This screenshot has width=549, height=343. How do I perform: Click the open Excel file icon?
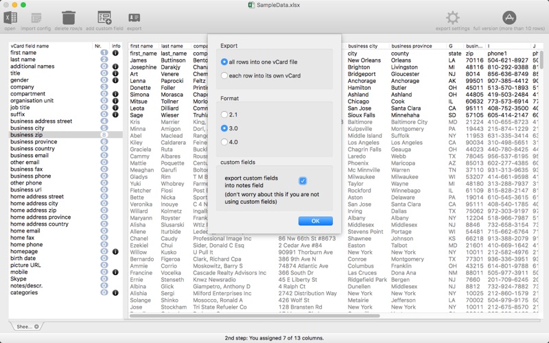(10, 18)
